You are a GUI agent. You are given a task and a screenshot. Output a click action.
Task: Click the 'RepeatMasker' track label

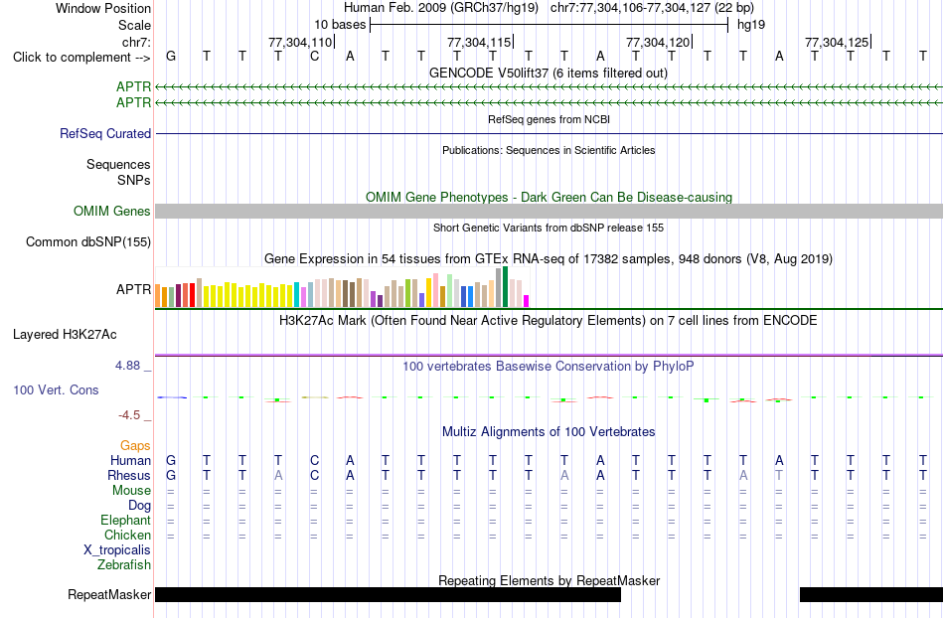[x=109, y=594]
